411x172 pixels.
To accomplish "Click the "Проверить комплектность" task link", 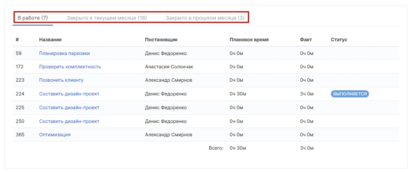I will click(x=70, y=67).
